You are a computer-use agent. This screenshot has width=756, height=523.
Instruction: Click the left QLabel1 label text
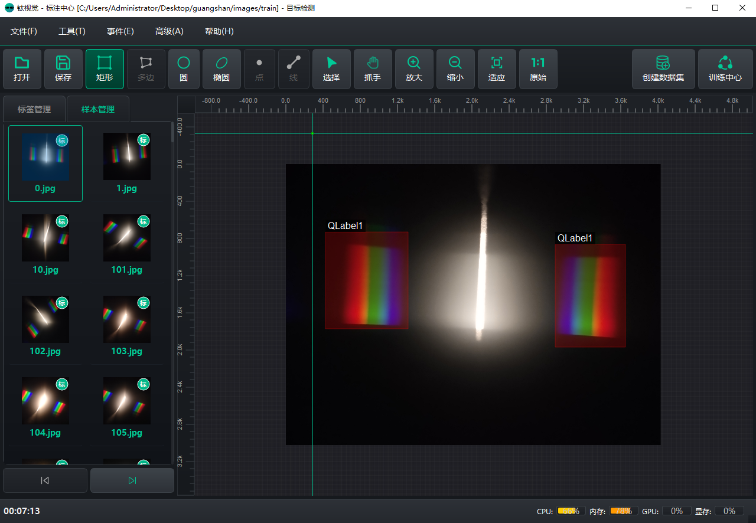(346, 226)
